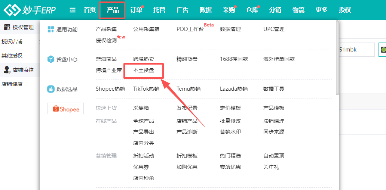Open 店内分类 link

(144, 143)
